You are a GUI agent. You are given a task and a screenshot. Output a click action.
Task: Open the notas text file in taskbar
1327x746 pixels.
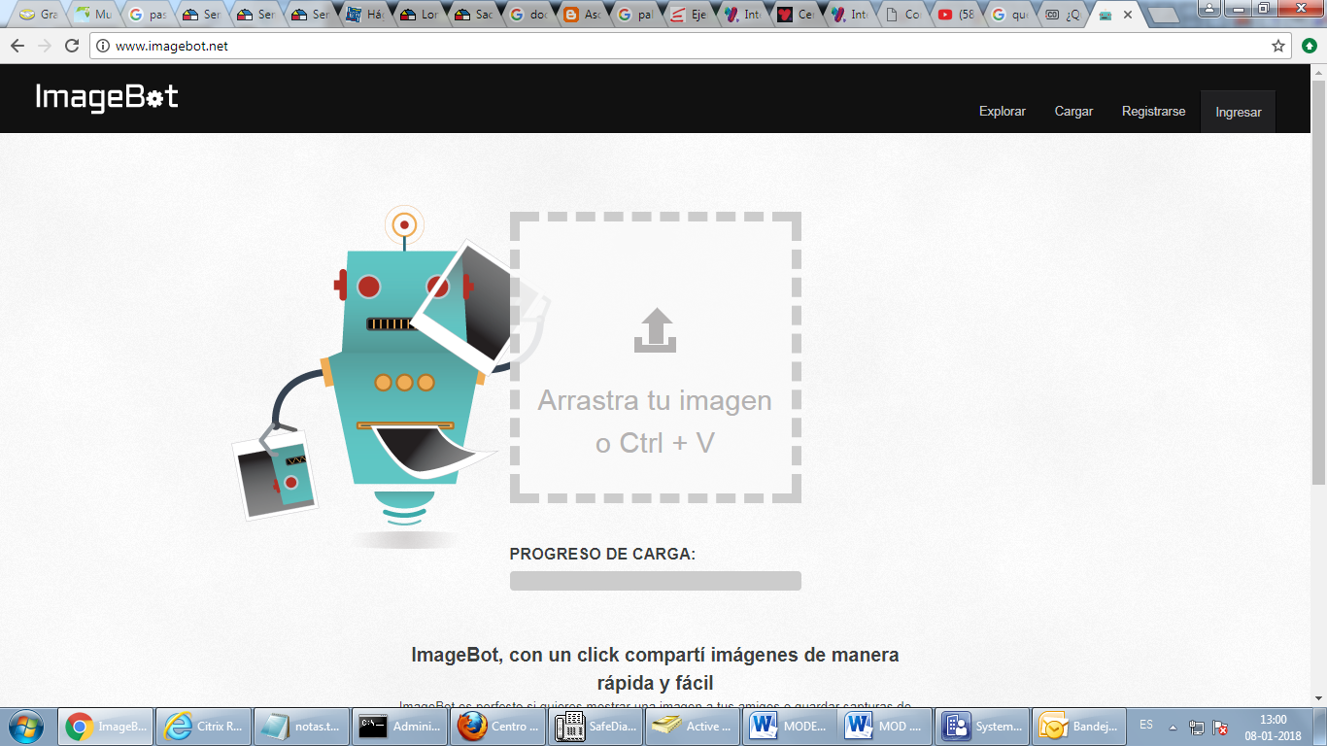click(x=301, y=726)
